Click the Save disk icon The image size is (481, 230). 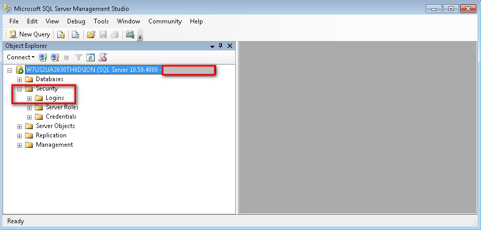(103, 34)
